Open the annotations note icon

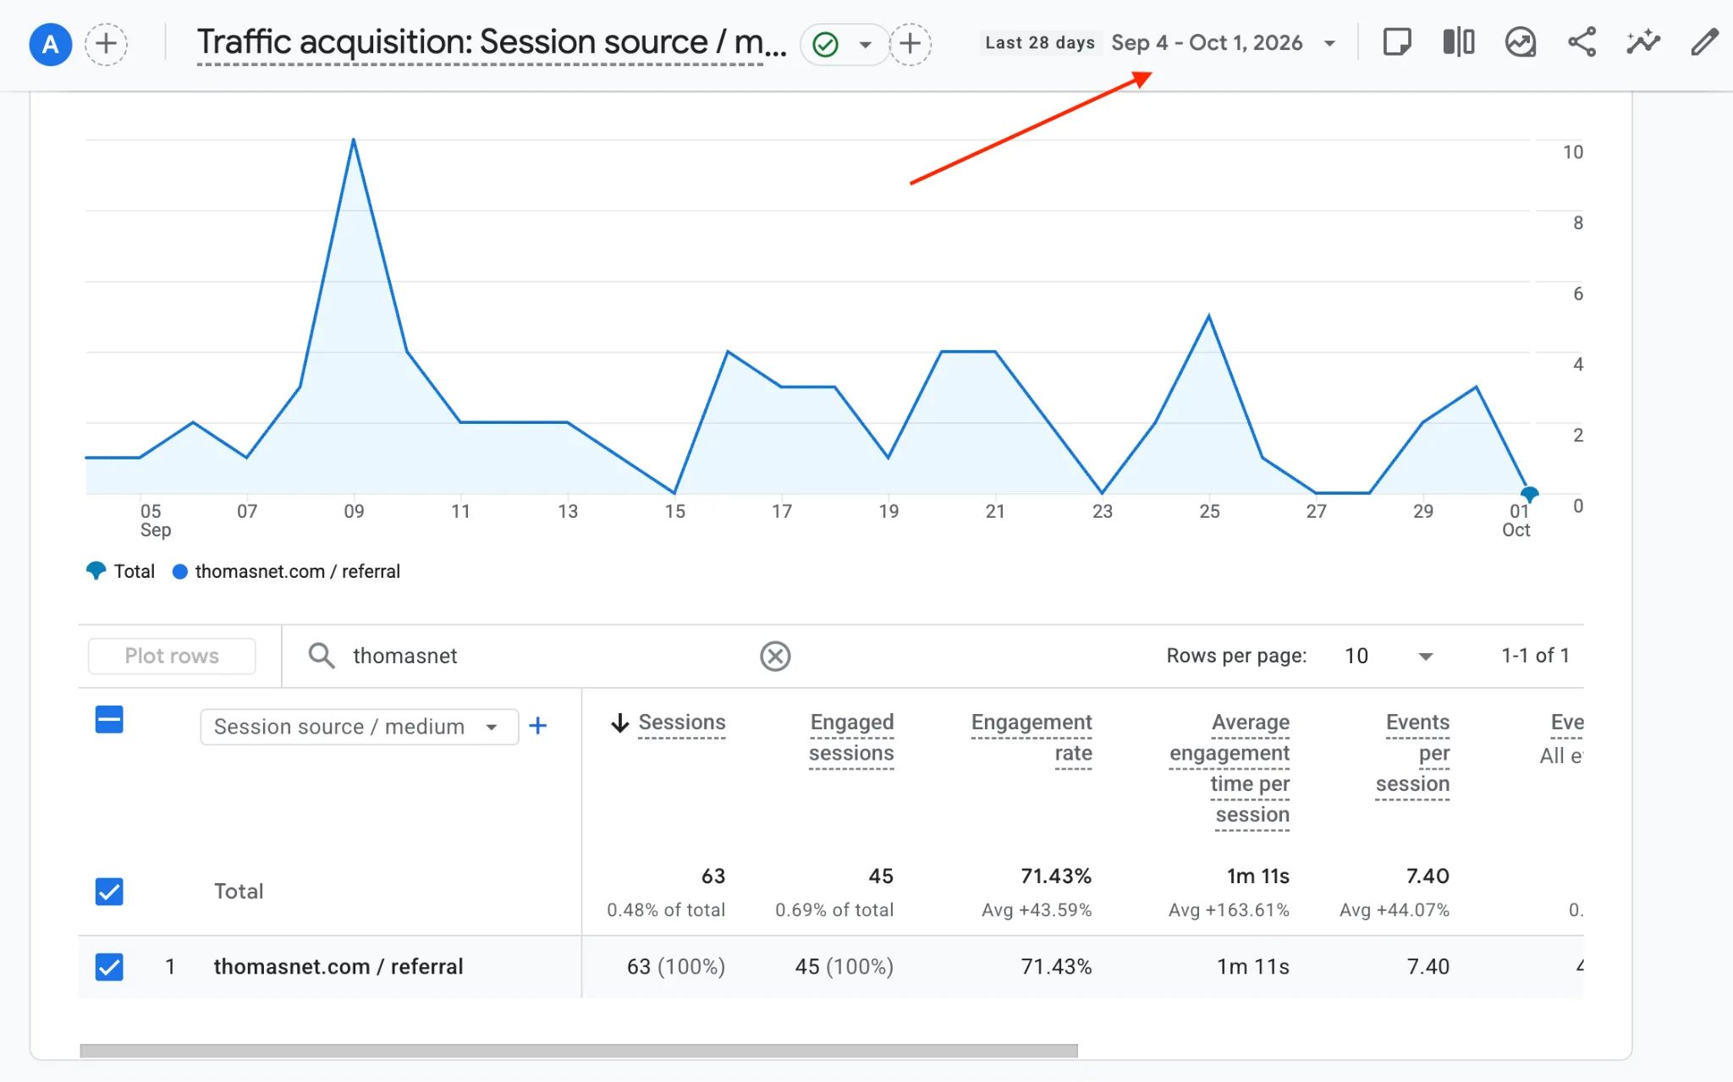[1396, 41]
